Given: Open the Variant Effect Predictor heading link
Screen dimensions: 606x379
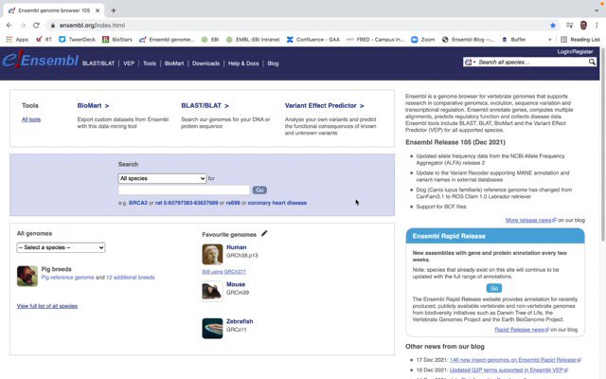Looking at the screenshot, I should click(324, 105).
